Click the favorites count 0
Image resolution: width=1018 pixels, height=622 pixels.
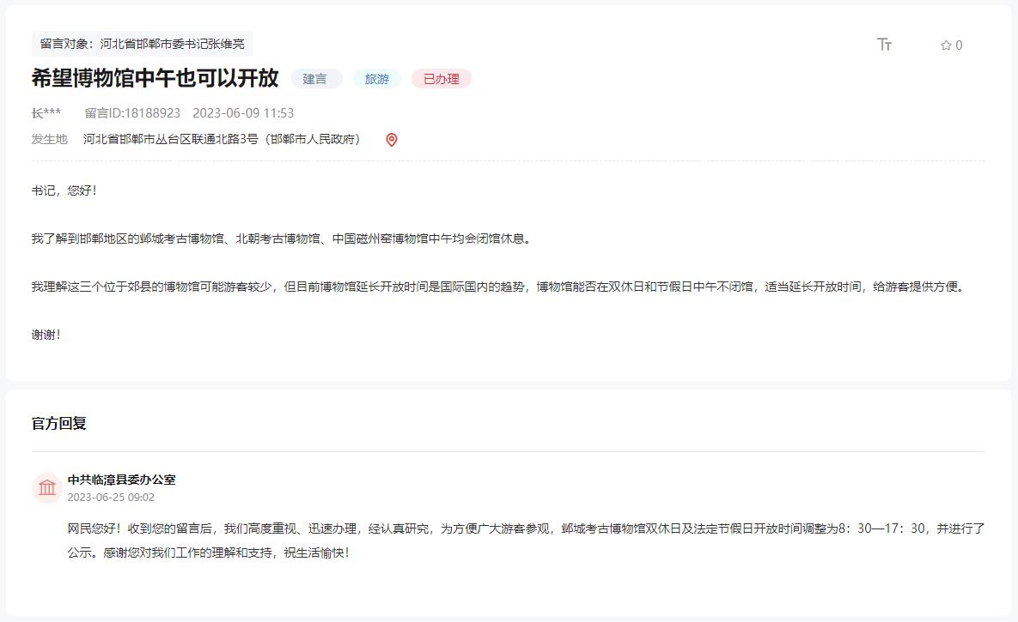click(x=959, y=45)
